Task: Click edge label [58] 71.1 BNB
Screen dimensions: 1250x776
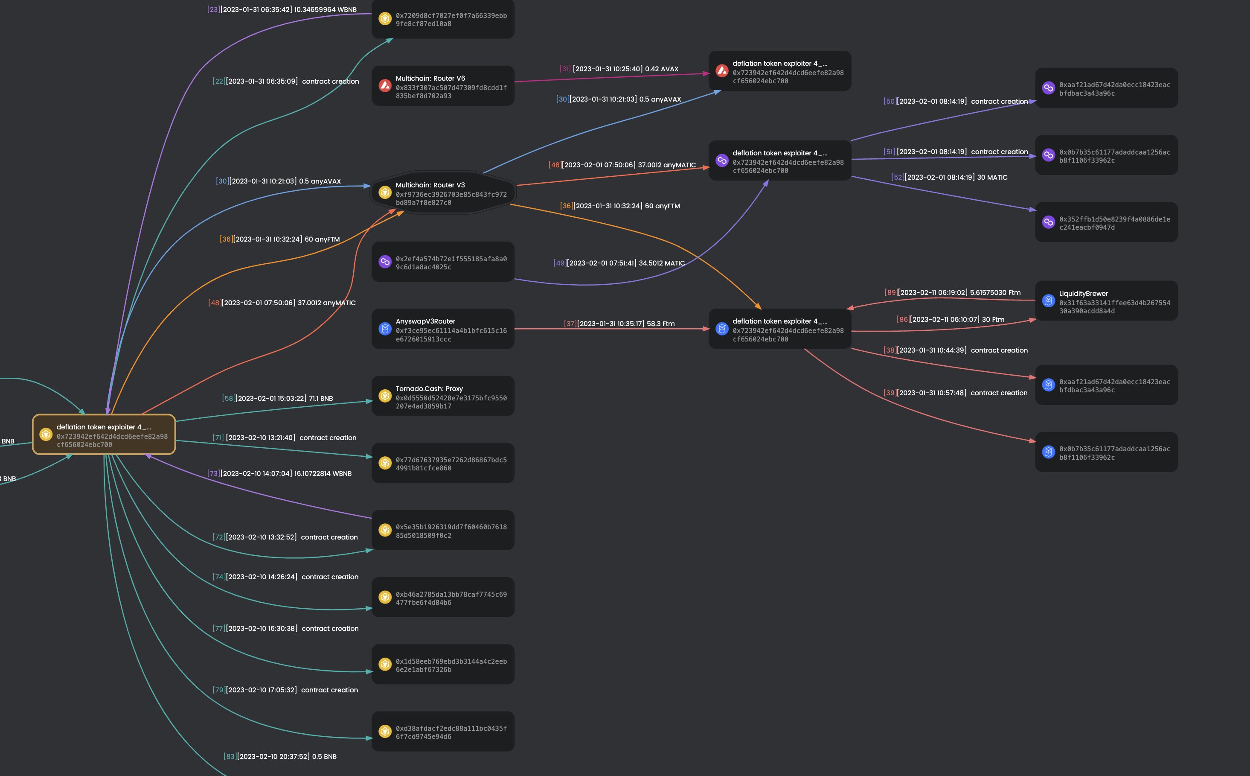Action: (x=277, y=398)
